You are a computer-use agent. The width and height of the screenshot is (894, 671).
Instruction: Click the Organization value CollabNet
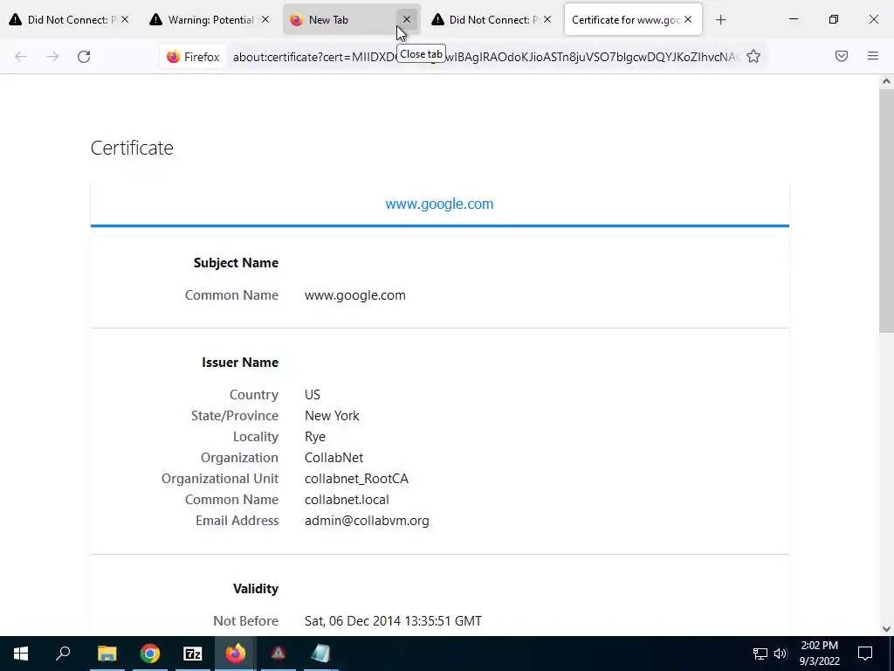pyautogui.click(x=334, y=458)
